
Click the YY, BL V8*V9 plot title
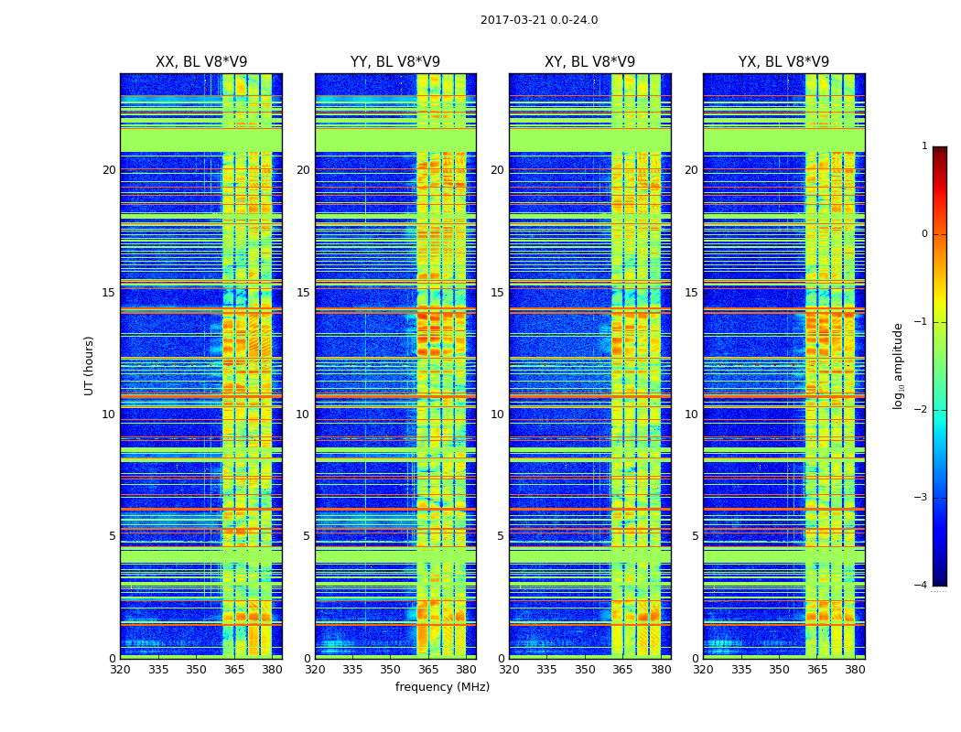[395, 62]
